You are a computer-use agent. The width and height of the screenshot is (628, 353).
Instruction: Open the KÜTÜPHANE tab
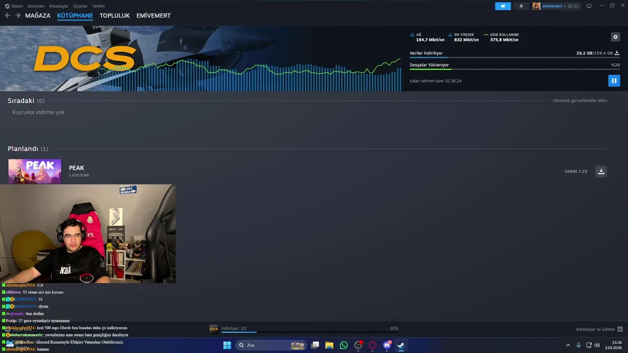click(x=75, y=16)
